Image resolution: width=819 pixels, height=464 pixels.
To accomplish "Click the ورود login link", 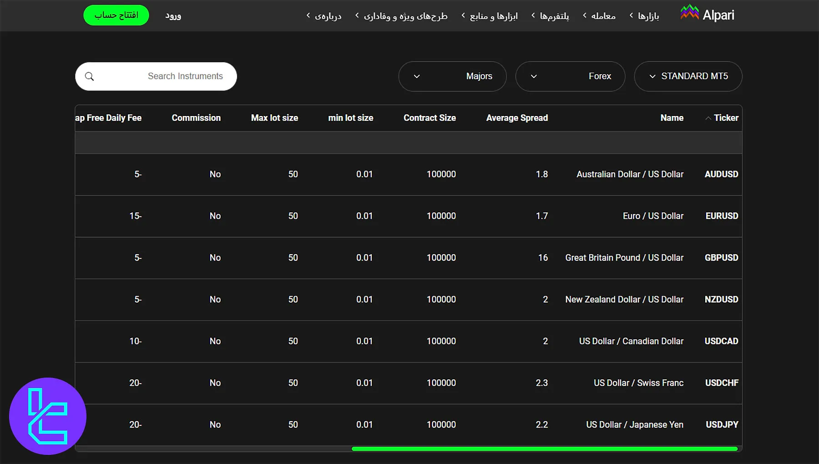I will [x=173, y=16].
